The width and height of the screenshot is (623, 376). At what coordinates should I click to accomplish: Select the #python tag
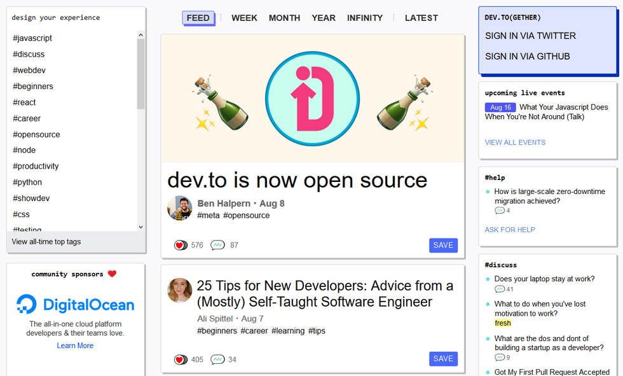pos(27,182)
